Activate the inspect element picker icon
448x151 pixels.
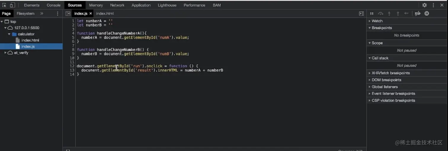coord(4,5)
